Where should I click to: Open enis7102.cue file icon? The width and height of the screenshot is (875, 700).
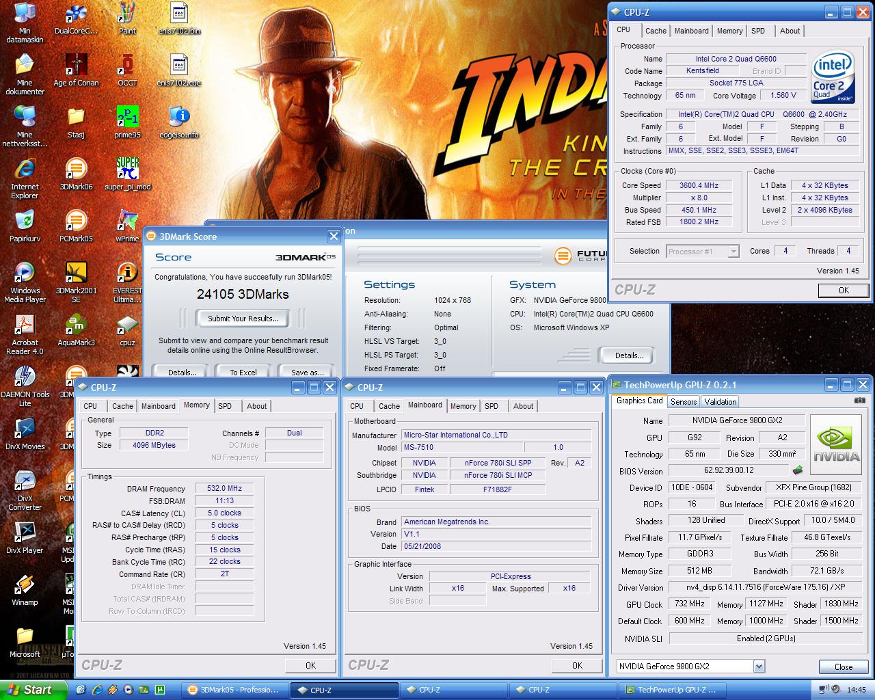pyautogui.click(x=178, y=71)
